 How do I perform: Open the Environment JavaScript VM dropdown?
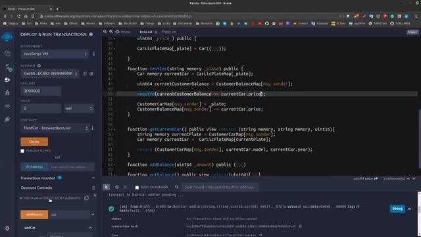pos(55,54)
